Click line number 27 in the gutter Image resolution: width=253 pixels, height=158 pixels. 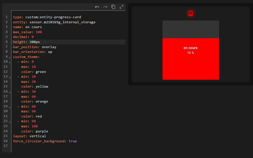(x=6, y=146)
